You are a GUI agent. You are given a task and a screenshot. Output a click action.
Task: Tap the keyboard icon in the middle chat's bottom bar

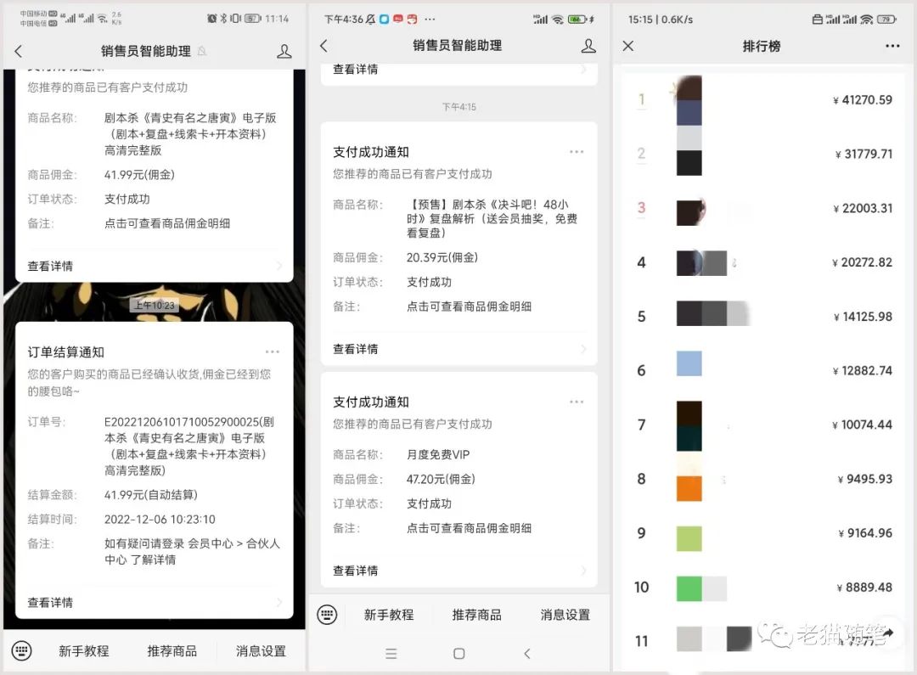327,615
